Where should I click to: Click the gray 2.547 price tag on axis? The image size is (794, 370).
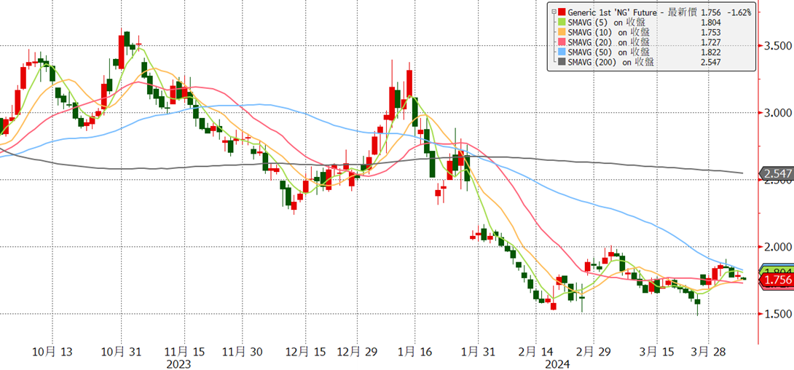coord(777,173)
